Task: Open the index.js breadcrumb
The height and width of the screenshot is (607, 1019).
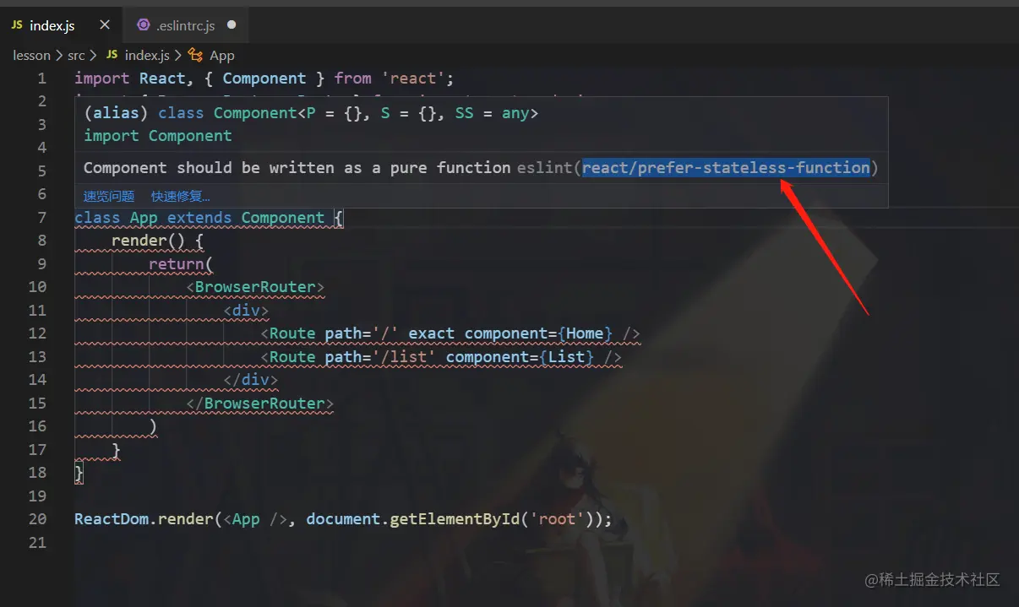Action: point(147,55)
